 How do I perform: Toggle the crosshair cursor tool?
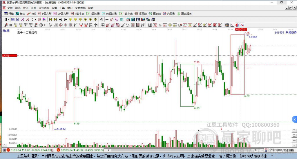point(107,19)
